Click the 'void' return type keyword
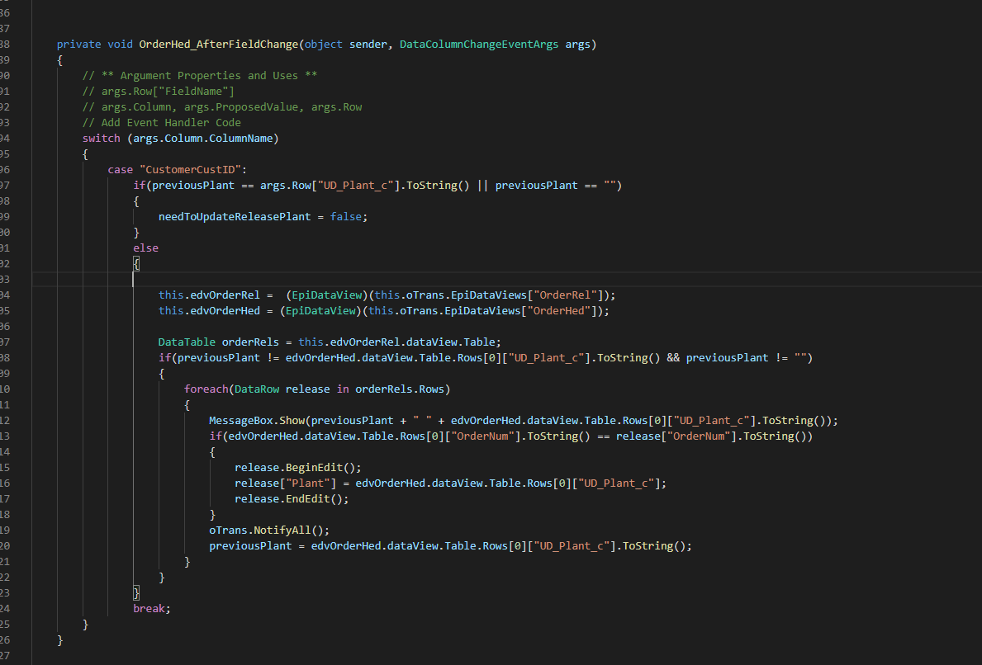 (x=121, y=45)
